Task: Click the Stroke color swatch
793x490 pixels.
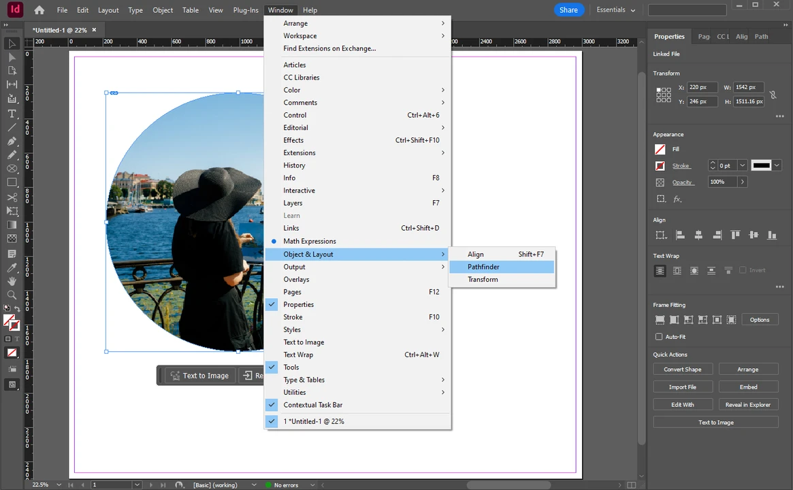Action: pyautogui.click(x=660, y=166)
